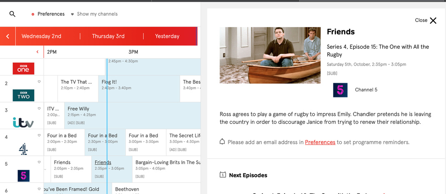This screenshot has height=194, width=446.
Task: Open the search magnifier icon
Action: coord(12,14)
